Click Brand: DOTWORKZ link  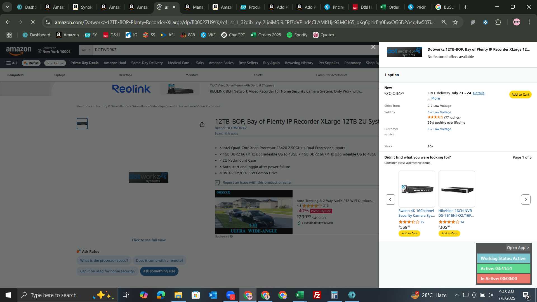[230, 128]
